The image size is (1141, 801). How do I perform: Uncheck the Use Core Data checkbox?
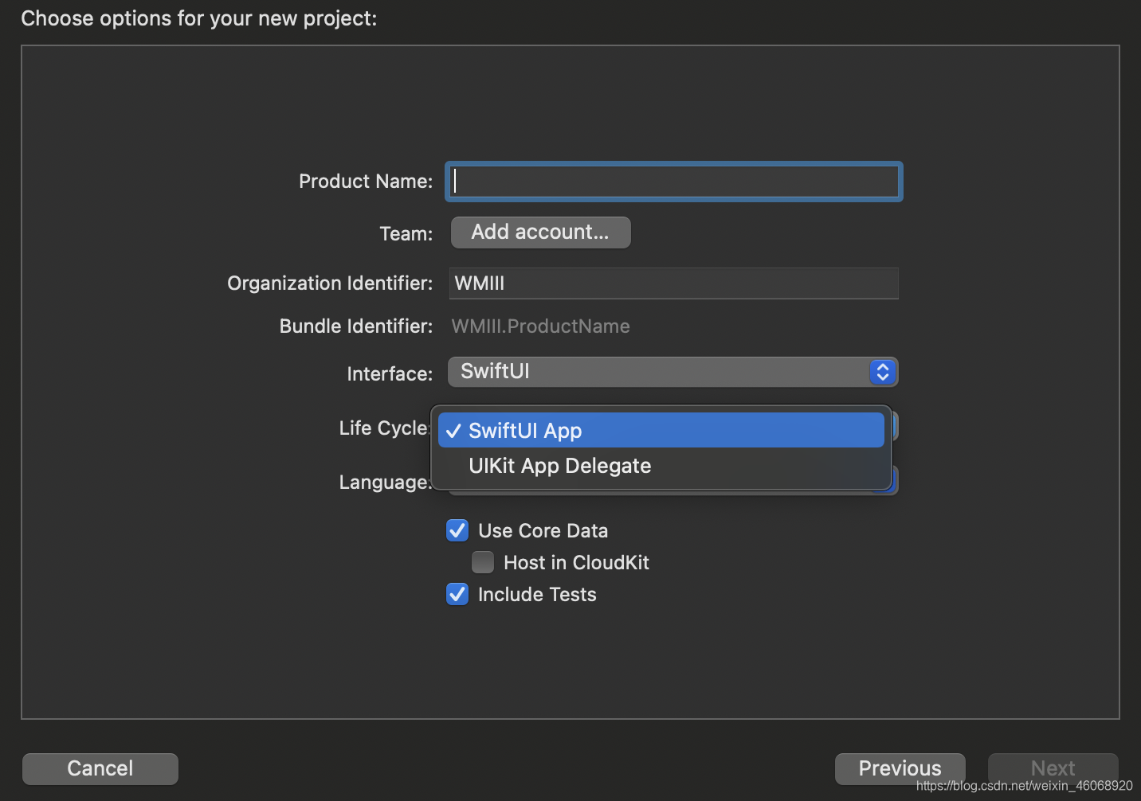pos(457,530)
